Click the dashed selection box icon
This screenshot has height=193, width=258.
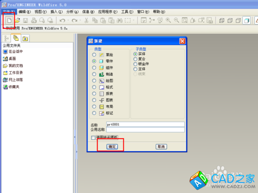(127, 21)
